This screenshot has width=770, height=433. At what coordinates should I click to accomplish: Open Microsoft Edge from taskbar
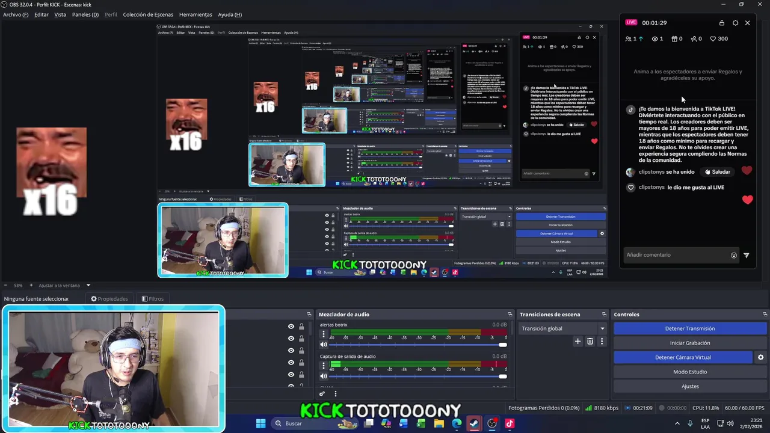pos(457,423)
